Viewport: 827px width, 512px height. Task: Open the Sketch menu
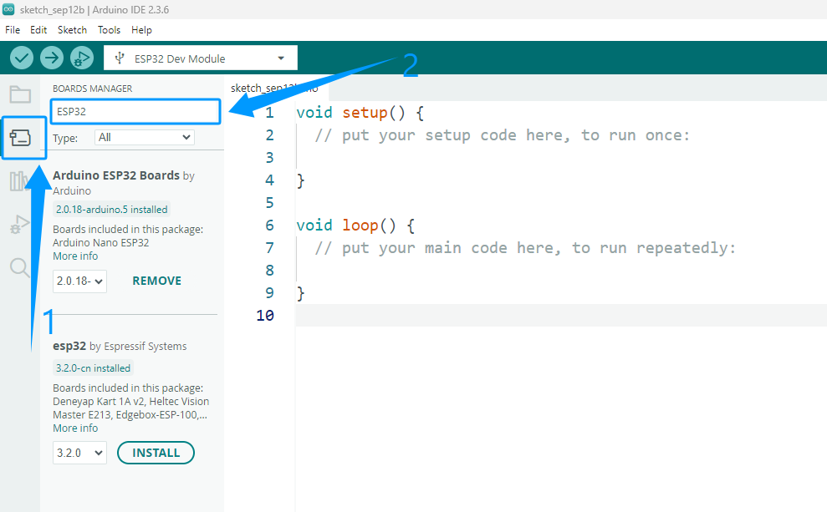pyautogui.click(x=72, y=30)
